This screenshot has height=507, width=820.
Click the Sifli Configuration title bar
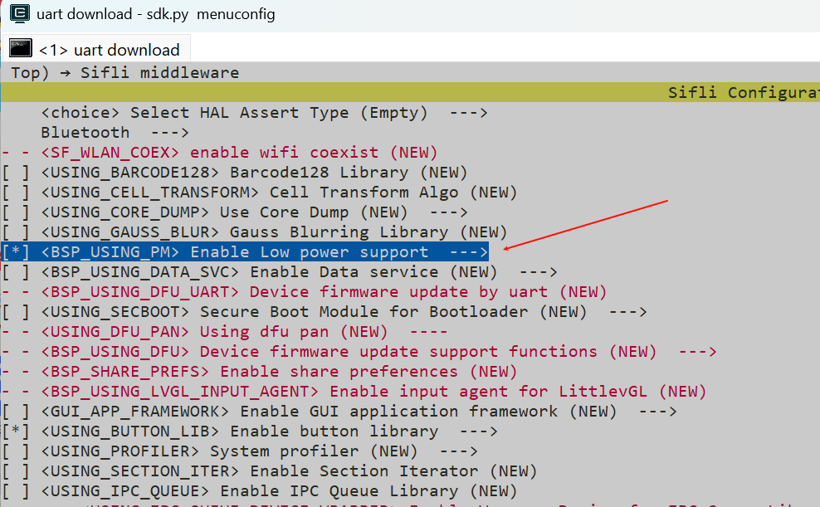743,93
